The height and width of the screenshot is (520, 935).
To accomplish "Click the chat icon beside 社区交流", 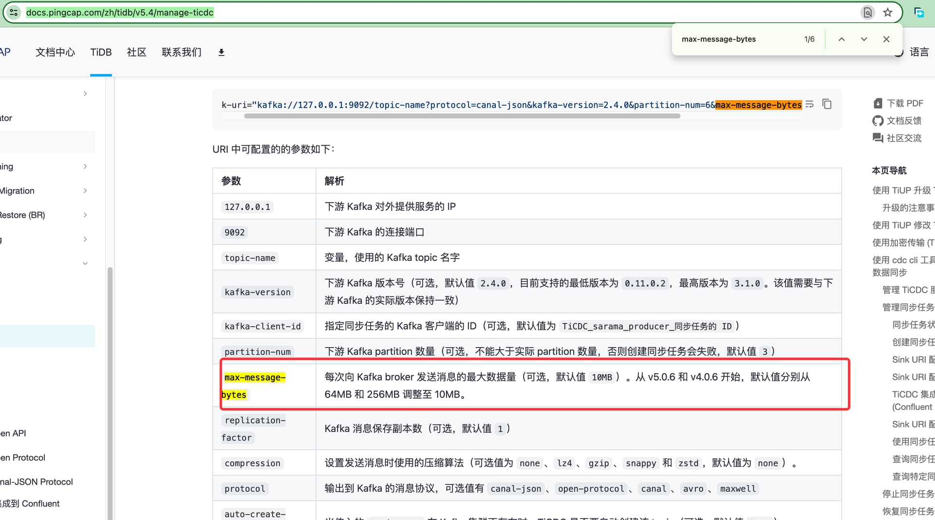I will (x=878, y=138).
